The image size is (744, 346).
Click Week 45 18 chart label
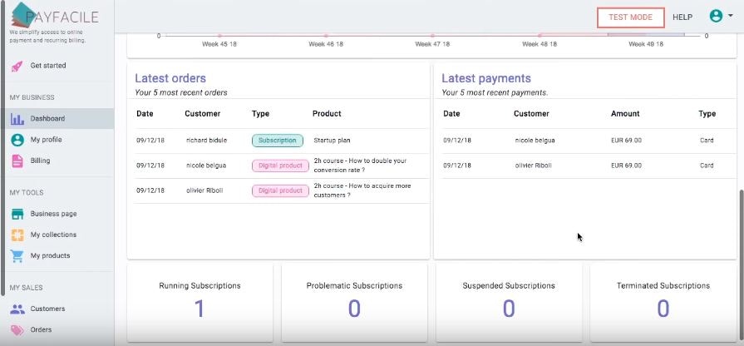tap(219, 44)
